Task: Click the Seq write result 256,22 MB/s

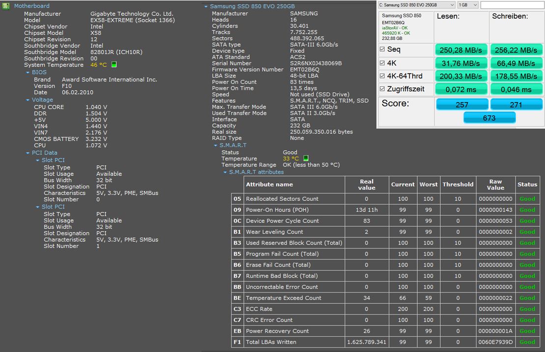Action: point(516,50)
